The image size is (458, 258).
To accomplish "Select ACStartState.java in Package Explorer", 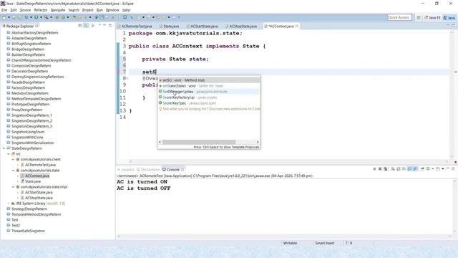I will tap(39, 193).
